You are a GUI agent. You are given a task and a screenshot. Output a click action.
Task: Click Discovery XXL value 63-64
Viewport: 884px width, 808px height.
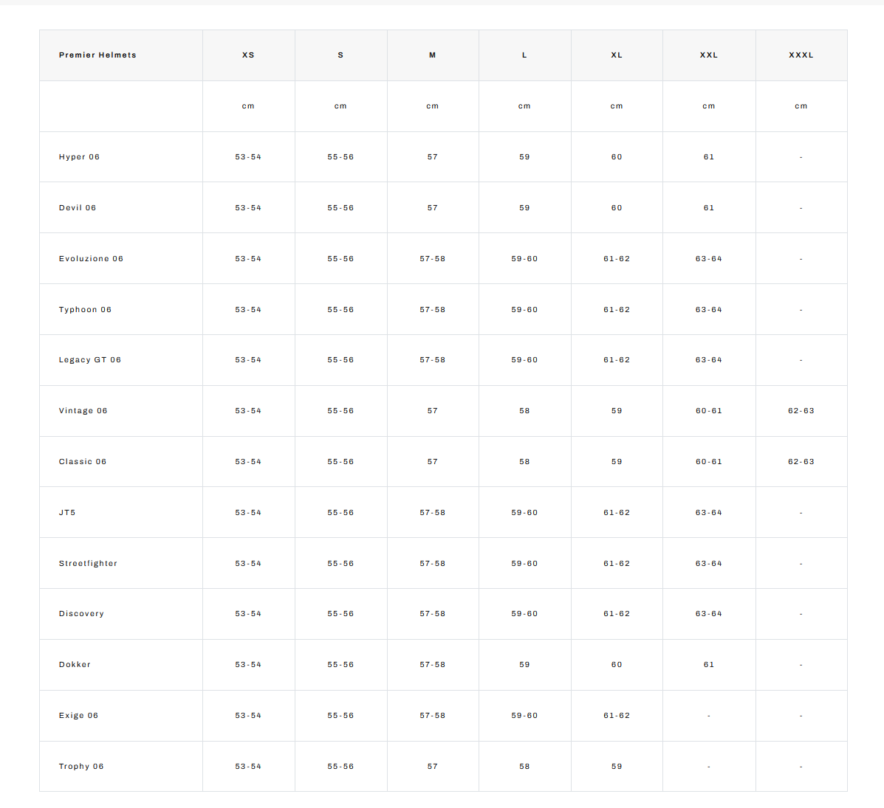[709, 614]
